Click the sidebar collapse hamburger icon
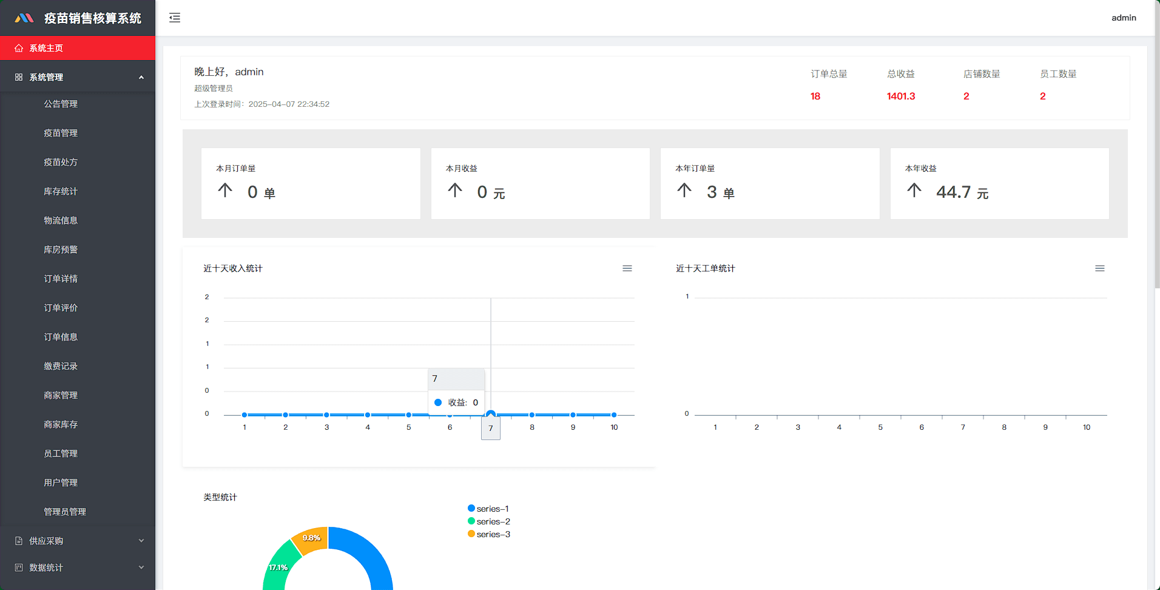This screenshot has height=590, width=1160. pyautogui.click(x=175, y=18)
